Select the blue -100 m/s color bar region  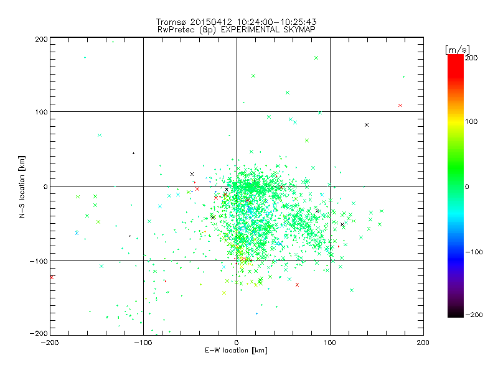pyautogui.click(x=456, y=252)
